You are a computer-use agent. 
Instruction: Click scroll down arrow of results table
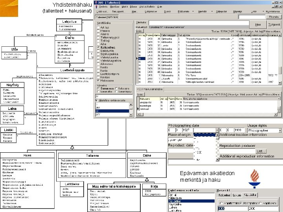(x=280, y=83)
